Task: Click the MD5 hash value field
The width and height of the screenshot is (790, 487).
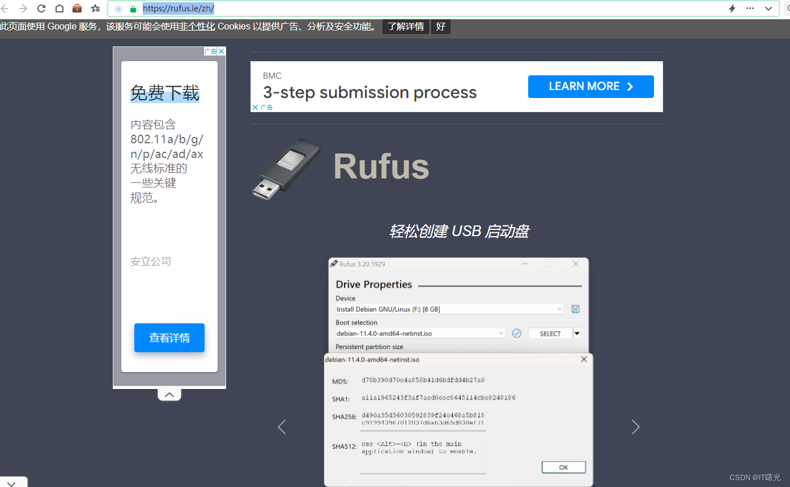Action: pyautogui.click(x=438, y=381)
